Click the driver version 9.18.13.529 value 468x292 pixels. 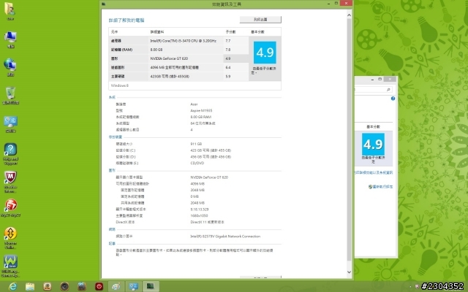[200, 210]
